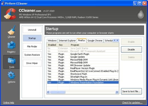Image resolution: width=148 pixels, height=106 pixels.
Task: Switch to Google Chrome tab
Action: pos(95,41)
